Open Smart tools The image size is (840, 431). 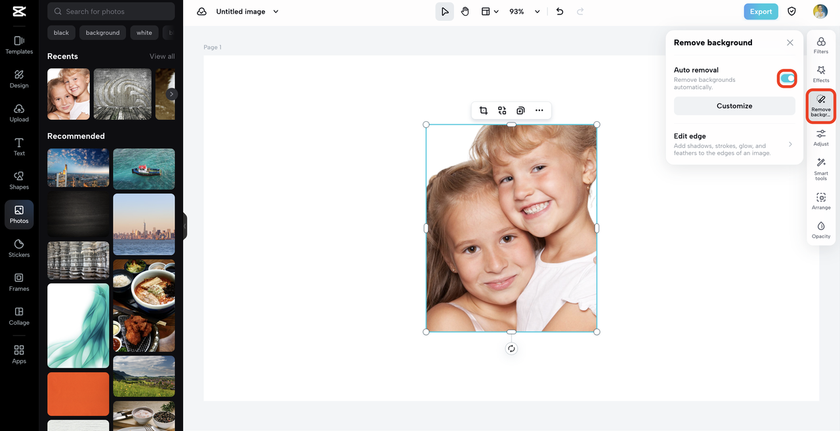821,169
